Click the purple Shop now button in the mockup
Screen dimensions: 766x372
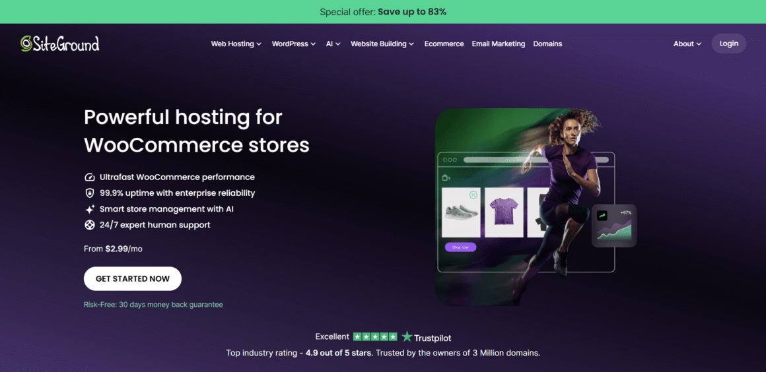[x=460, y=247]
